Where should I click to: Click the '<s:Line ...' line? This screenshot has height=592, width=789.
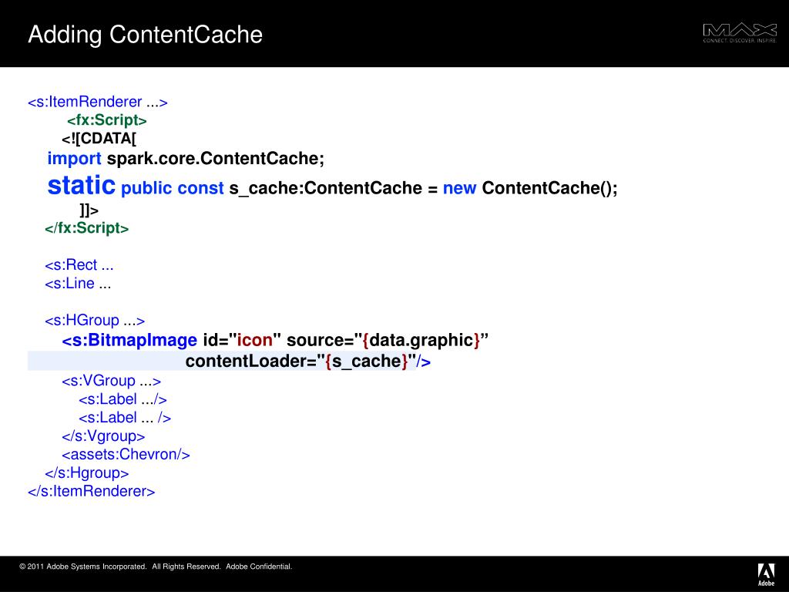(x=78, y=284)
